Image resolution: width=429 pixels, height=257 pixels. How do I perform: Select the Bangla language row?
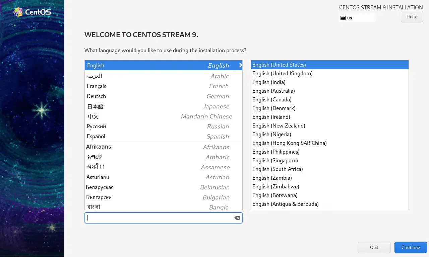(x=164, y=206)
